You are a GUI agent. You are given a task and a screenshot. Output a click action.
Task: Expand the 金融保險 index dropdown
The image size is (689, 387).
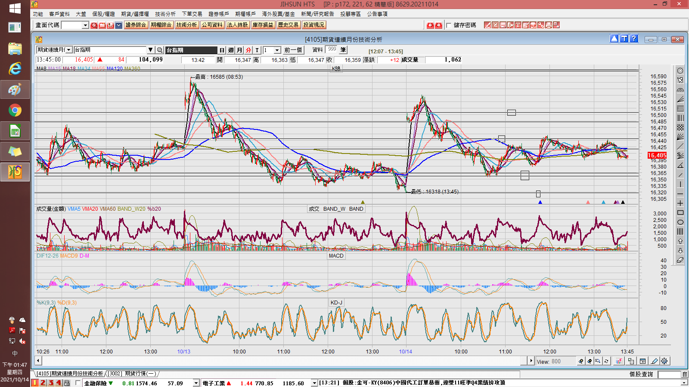pyautogui.click(x=196, y=383)
